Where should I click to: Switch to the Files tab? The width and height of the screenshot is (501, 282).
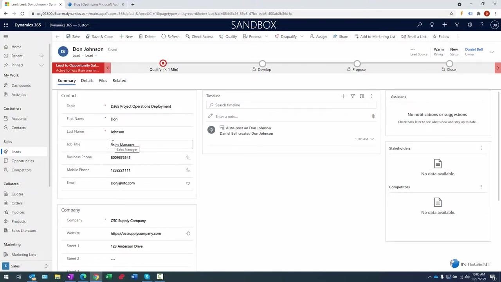point(103,81)
